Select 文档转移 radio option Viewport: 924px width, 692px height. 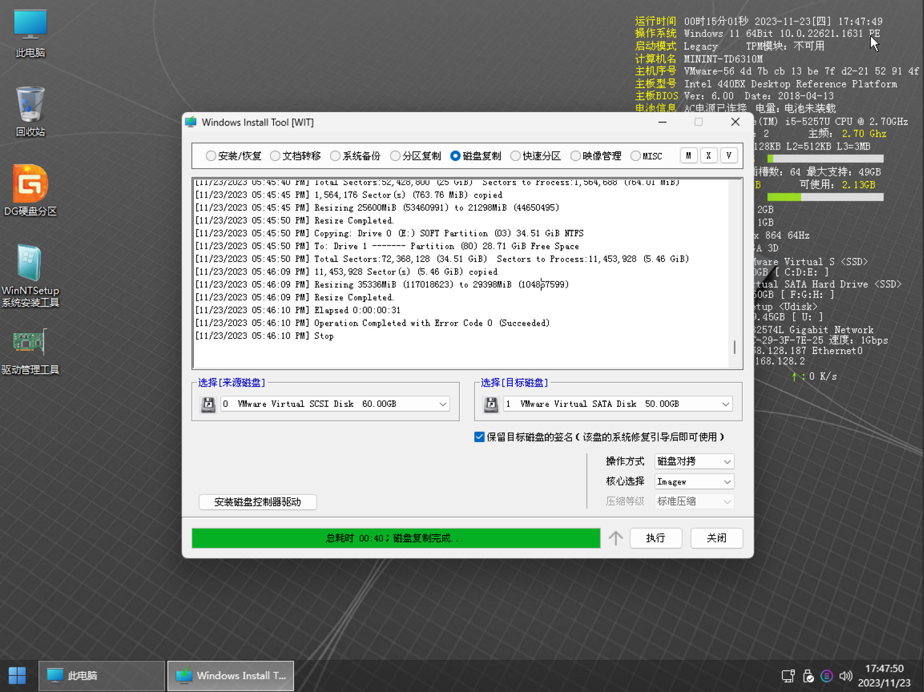(x=295, y=156)
